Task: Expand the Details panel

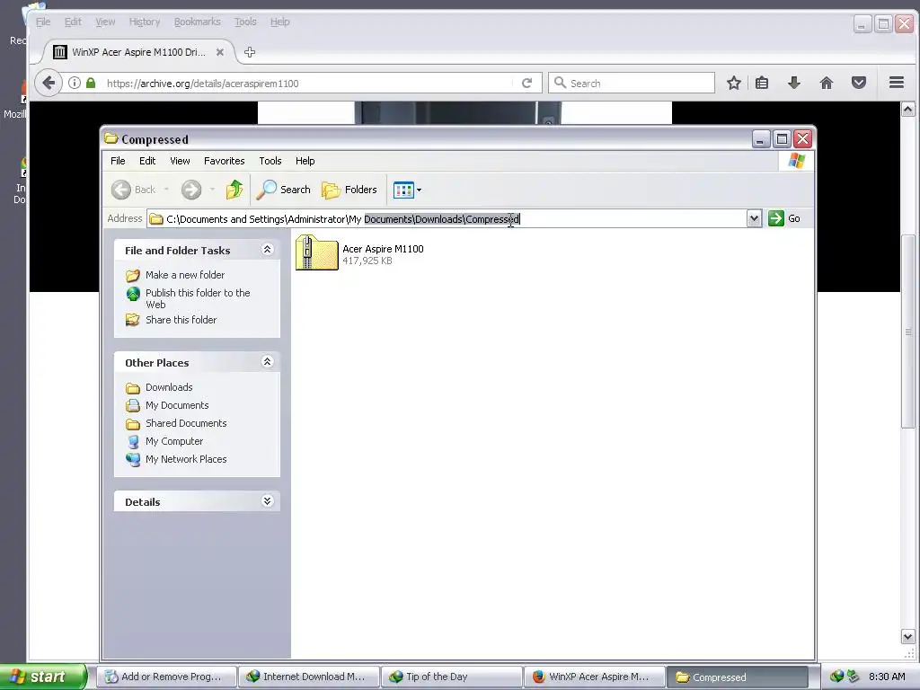Action: point(267,500)
